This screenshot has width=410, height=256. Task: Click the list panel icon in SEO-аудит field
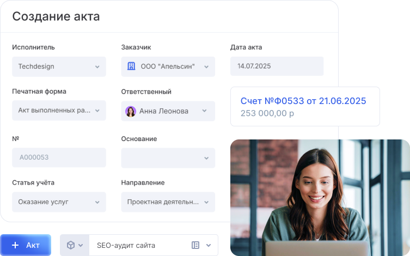pyautogui.click(x=195, y=245)
